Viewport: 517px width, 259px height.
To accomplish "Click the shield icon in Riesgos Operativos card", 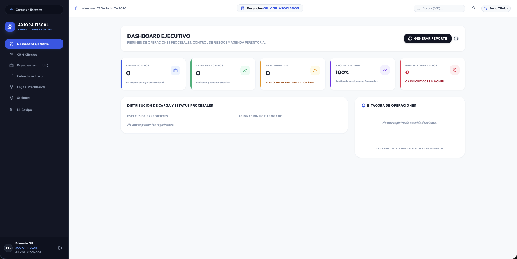I will [455, 70].
